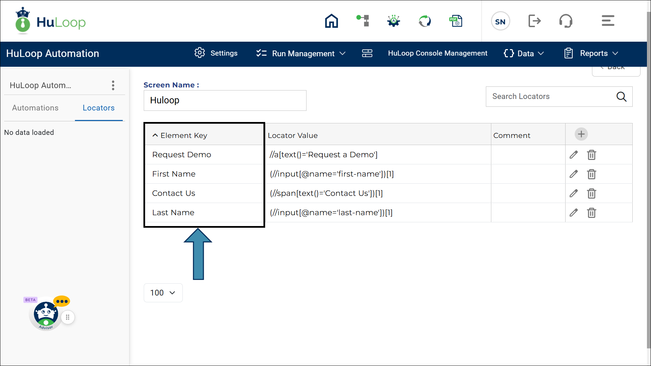The height and width of the screenshot is (366, 651).
Task: Open the headset support icon
Action: (566, 21)
